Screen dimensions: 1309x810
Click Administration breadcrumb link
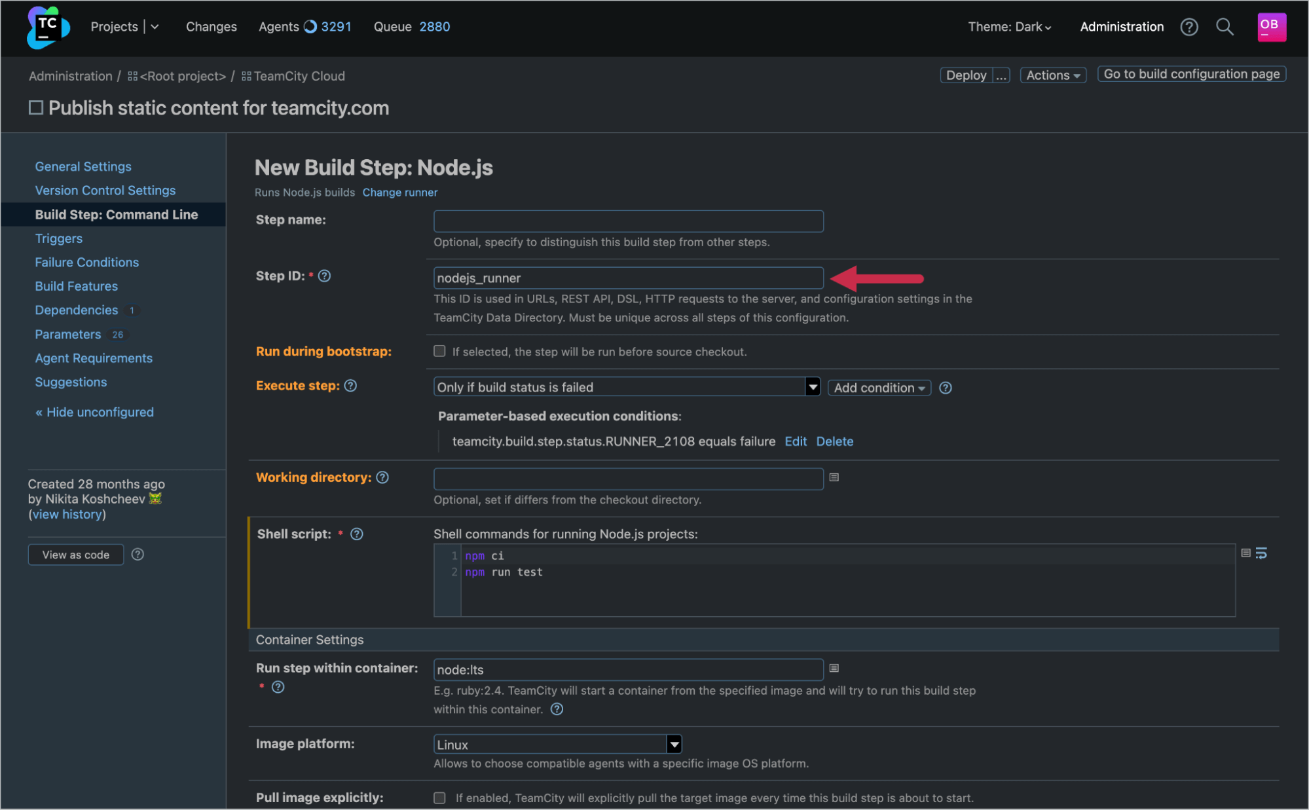[71, 76]
